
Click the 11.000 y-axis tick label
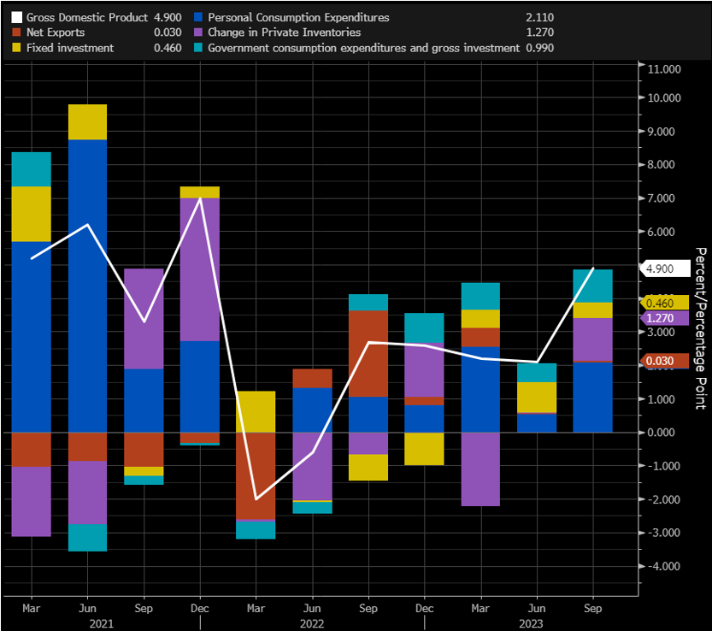(664, 69)
